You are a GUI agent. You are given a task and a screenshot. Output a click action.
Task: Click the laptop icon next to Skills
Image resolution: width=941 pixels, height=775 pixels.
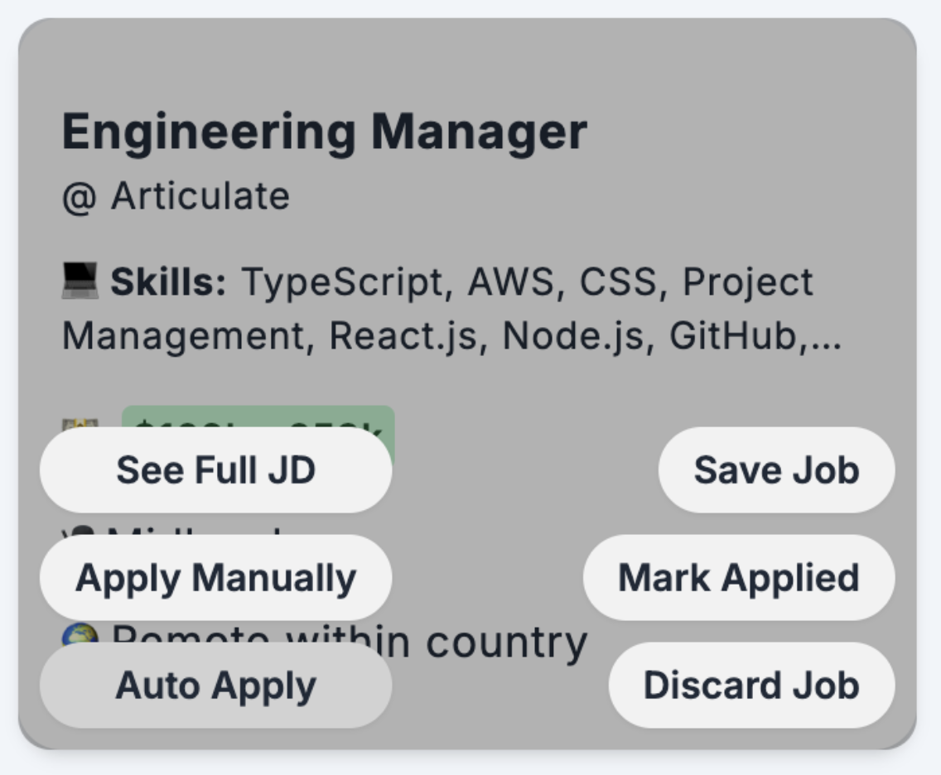[x=83, y=282]
